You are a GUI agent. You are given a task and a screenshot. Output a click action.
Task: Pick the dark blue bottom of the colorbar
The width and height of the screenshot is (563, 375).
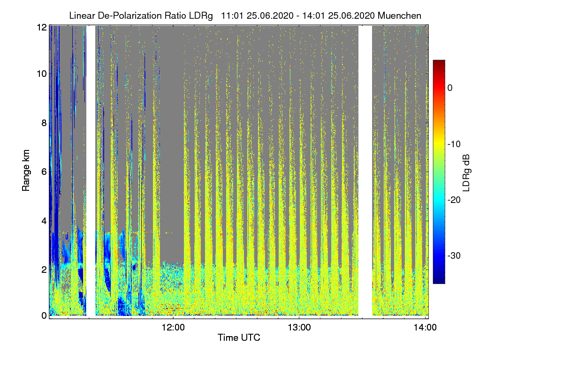[x=439, y=279]
